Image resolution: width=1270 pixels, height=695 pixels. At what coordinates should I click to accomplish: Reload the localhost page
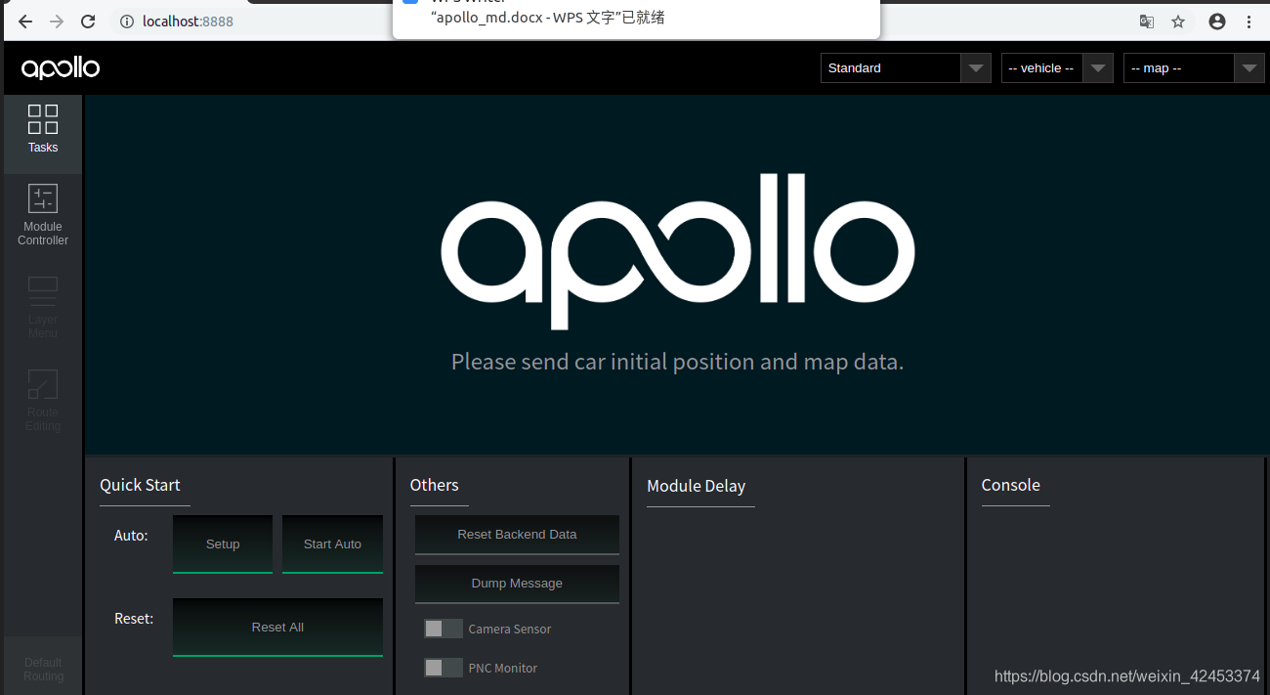[x=88, y=21]
